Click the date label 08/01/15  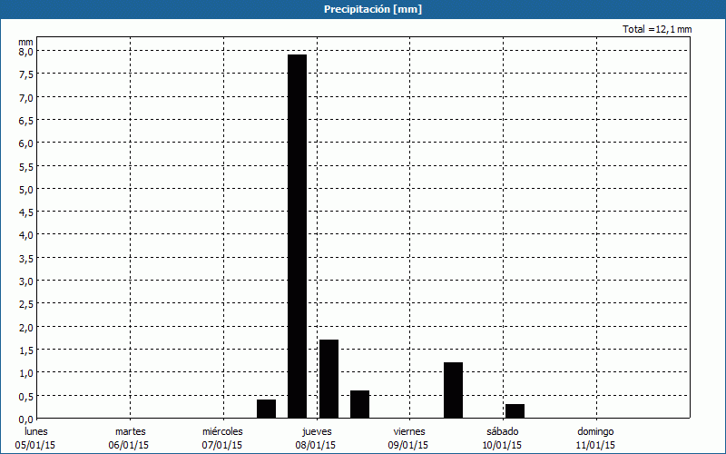click(x=316, y=445)
